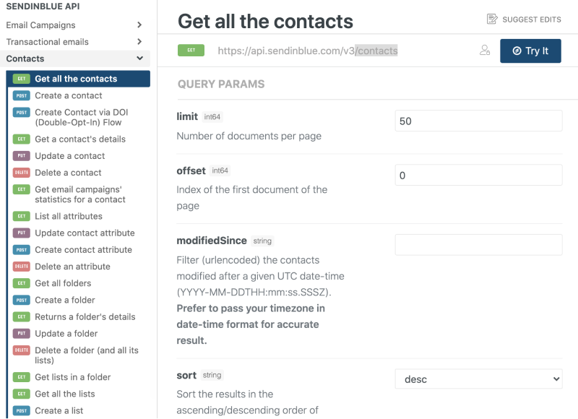Expand the Transactional emails section

coord(139,42)
